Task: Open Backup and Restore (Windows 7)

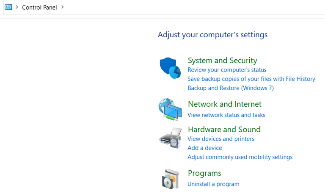Action: pos(230,88)
